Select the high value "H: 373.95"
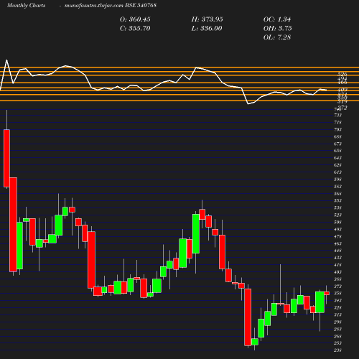359x359 pixels. coord(207,19)
